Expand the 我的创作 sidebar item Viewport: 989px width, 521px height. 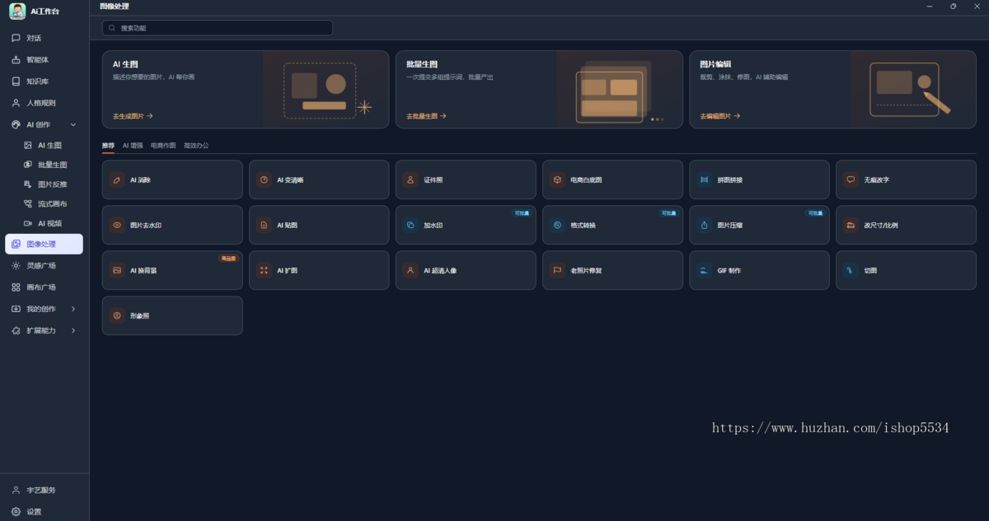(x=73, y=309)
